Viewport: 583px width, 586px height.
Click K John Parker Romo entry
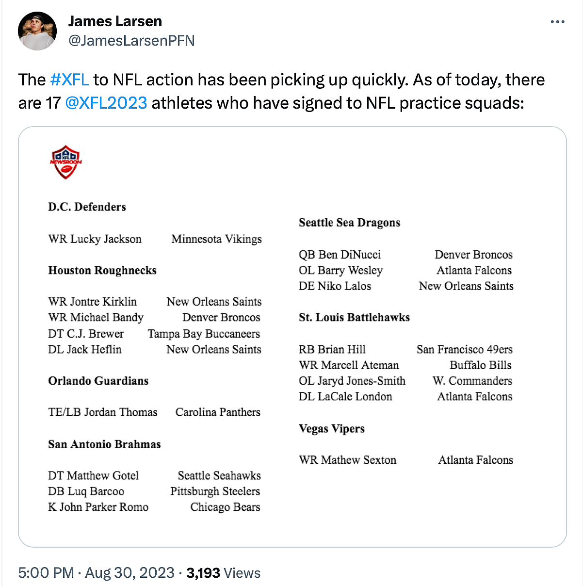pos(98,507)
